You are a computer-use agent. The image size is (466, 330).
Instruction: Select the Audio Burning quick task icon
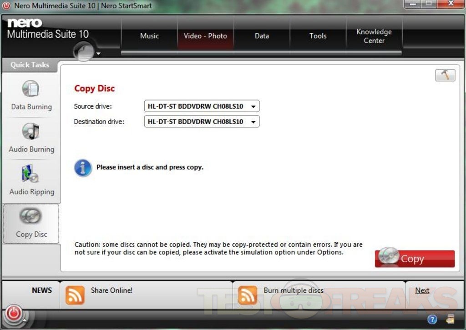31,131
